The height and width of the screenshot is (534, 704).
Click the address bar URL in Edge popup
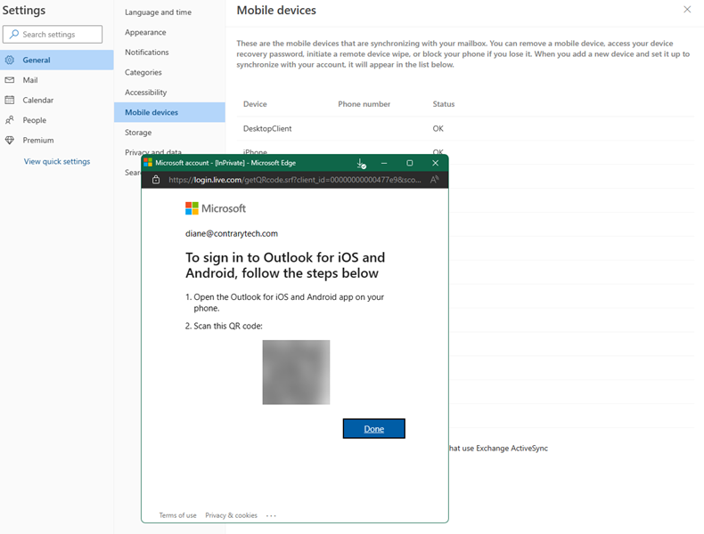point(295,180)
